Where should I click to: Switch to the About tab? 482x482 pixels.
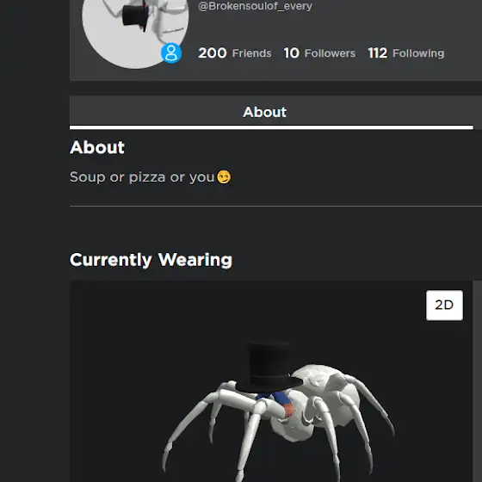click(265, 112)
